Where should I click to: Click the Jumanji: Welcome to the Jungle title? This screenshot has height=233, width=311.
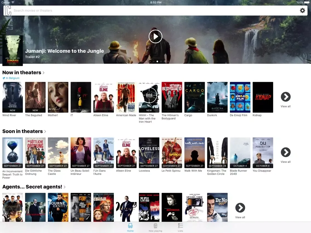(64, 51)
